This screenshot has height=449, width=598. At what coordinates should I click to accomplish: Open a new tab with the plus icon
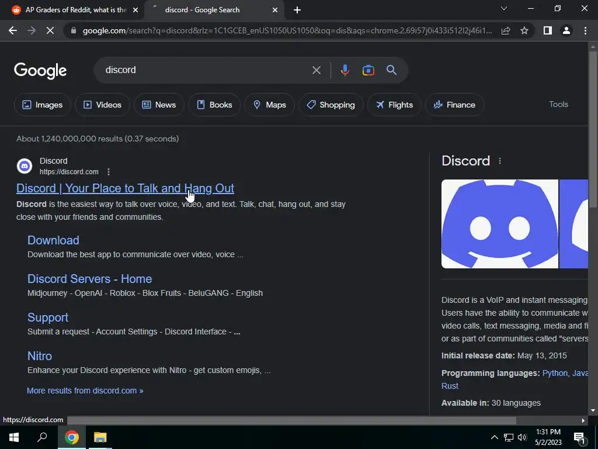pos(297,10)
